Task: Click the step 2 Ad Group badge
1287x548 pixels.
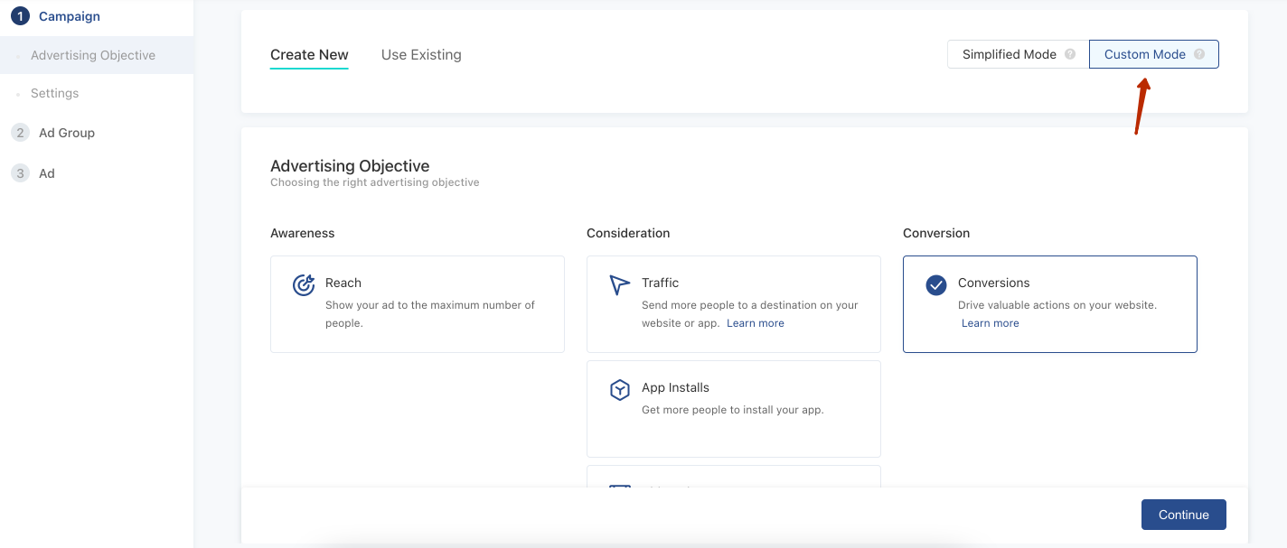Action: [x=20, y=133]
